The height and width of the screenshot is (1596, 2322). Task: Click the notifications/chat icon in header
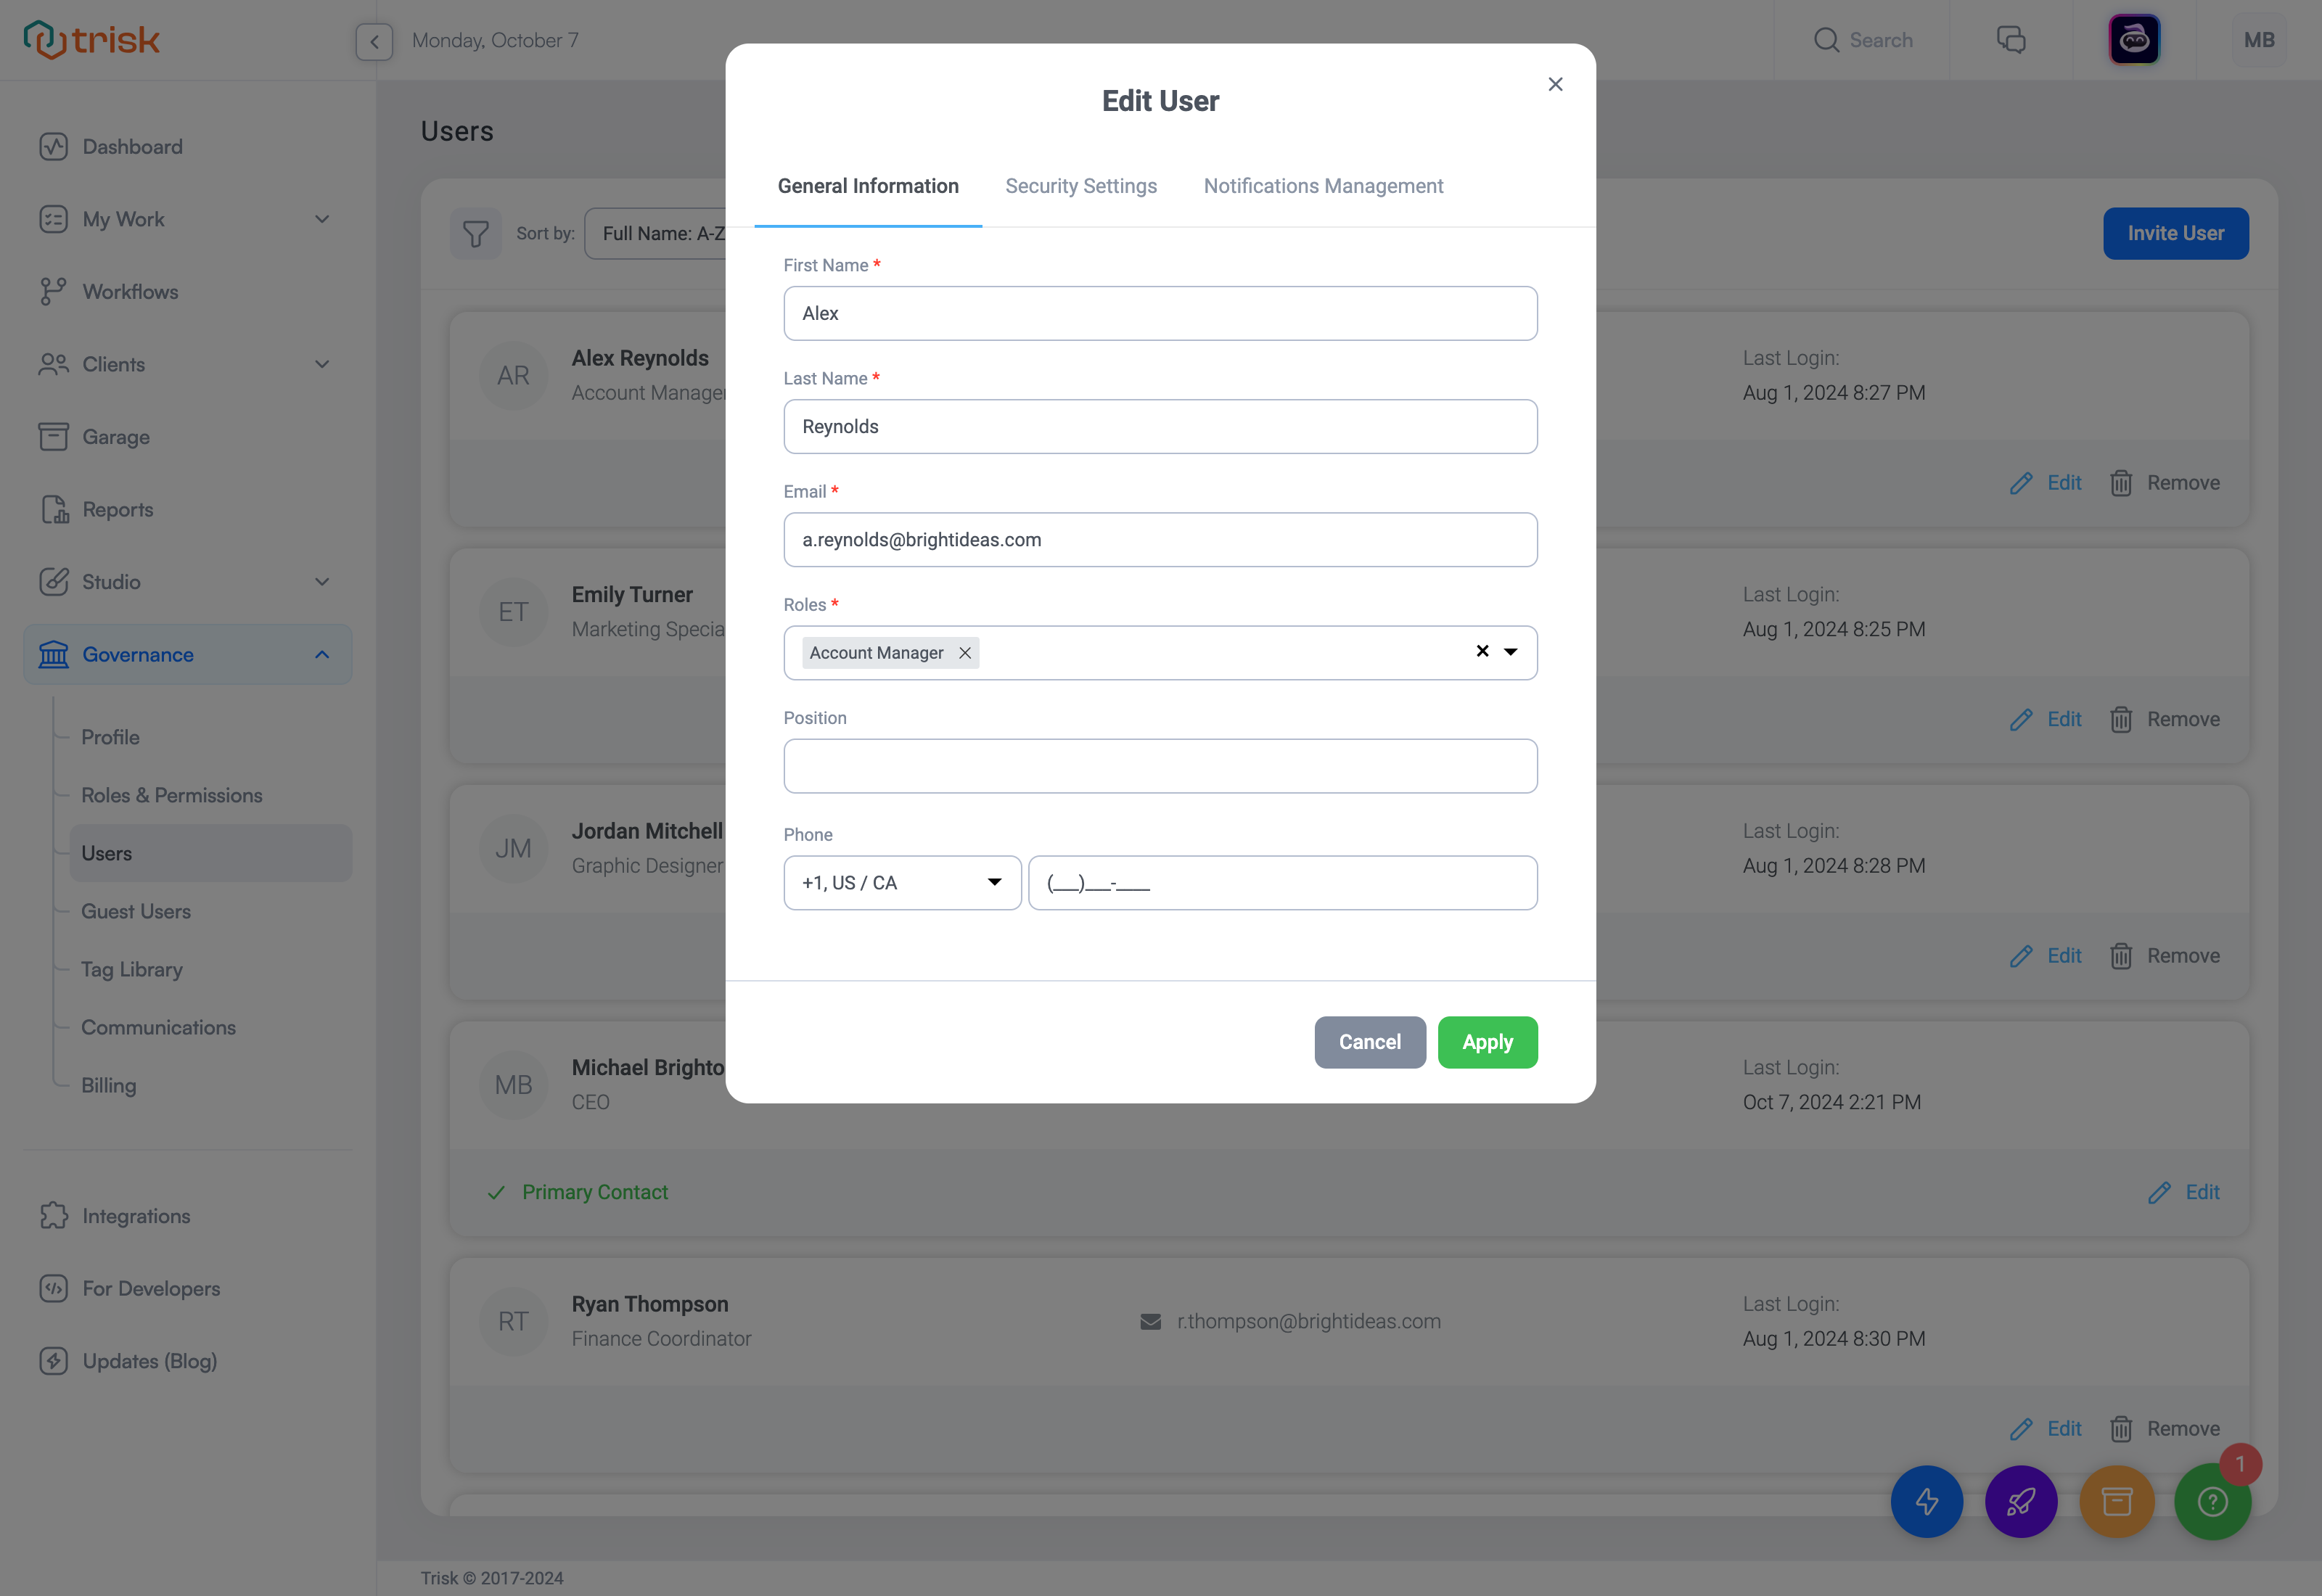tap(2010, 38)
